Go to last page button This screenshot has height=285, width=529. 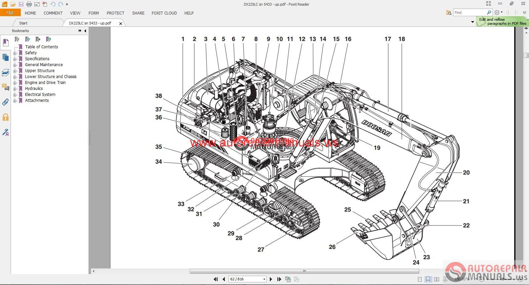279,279
